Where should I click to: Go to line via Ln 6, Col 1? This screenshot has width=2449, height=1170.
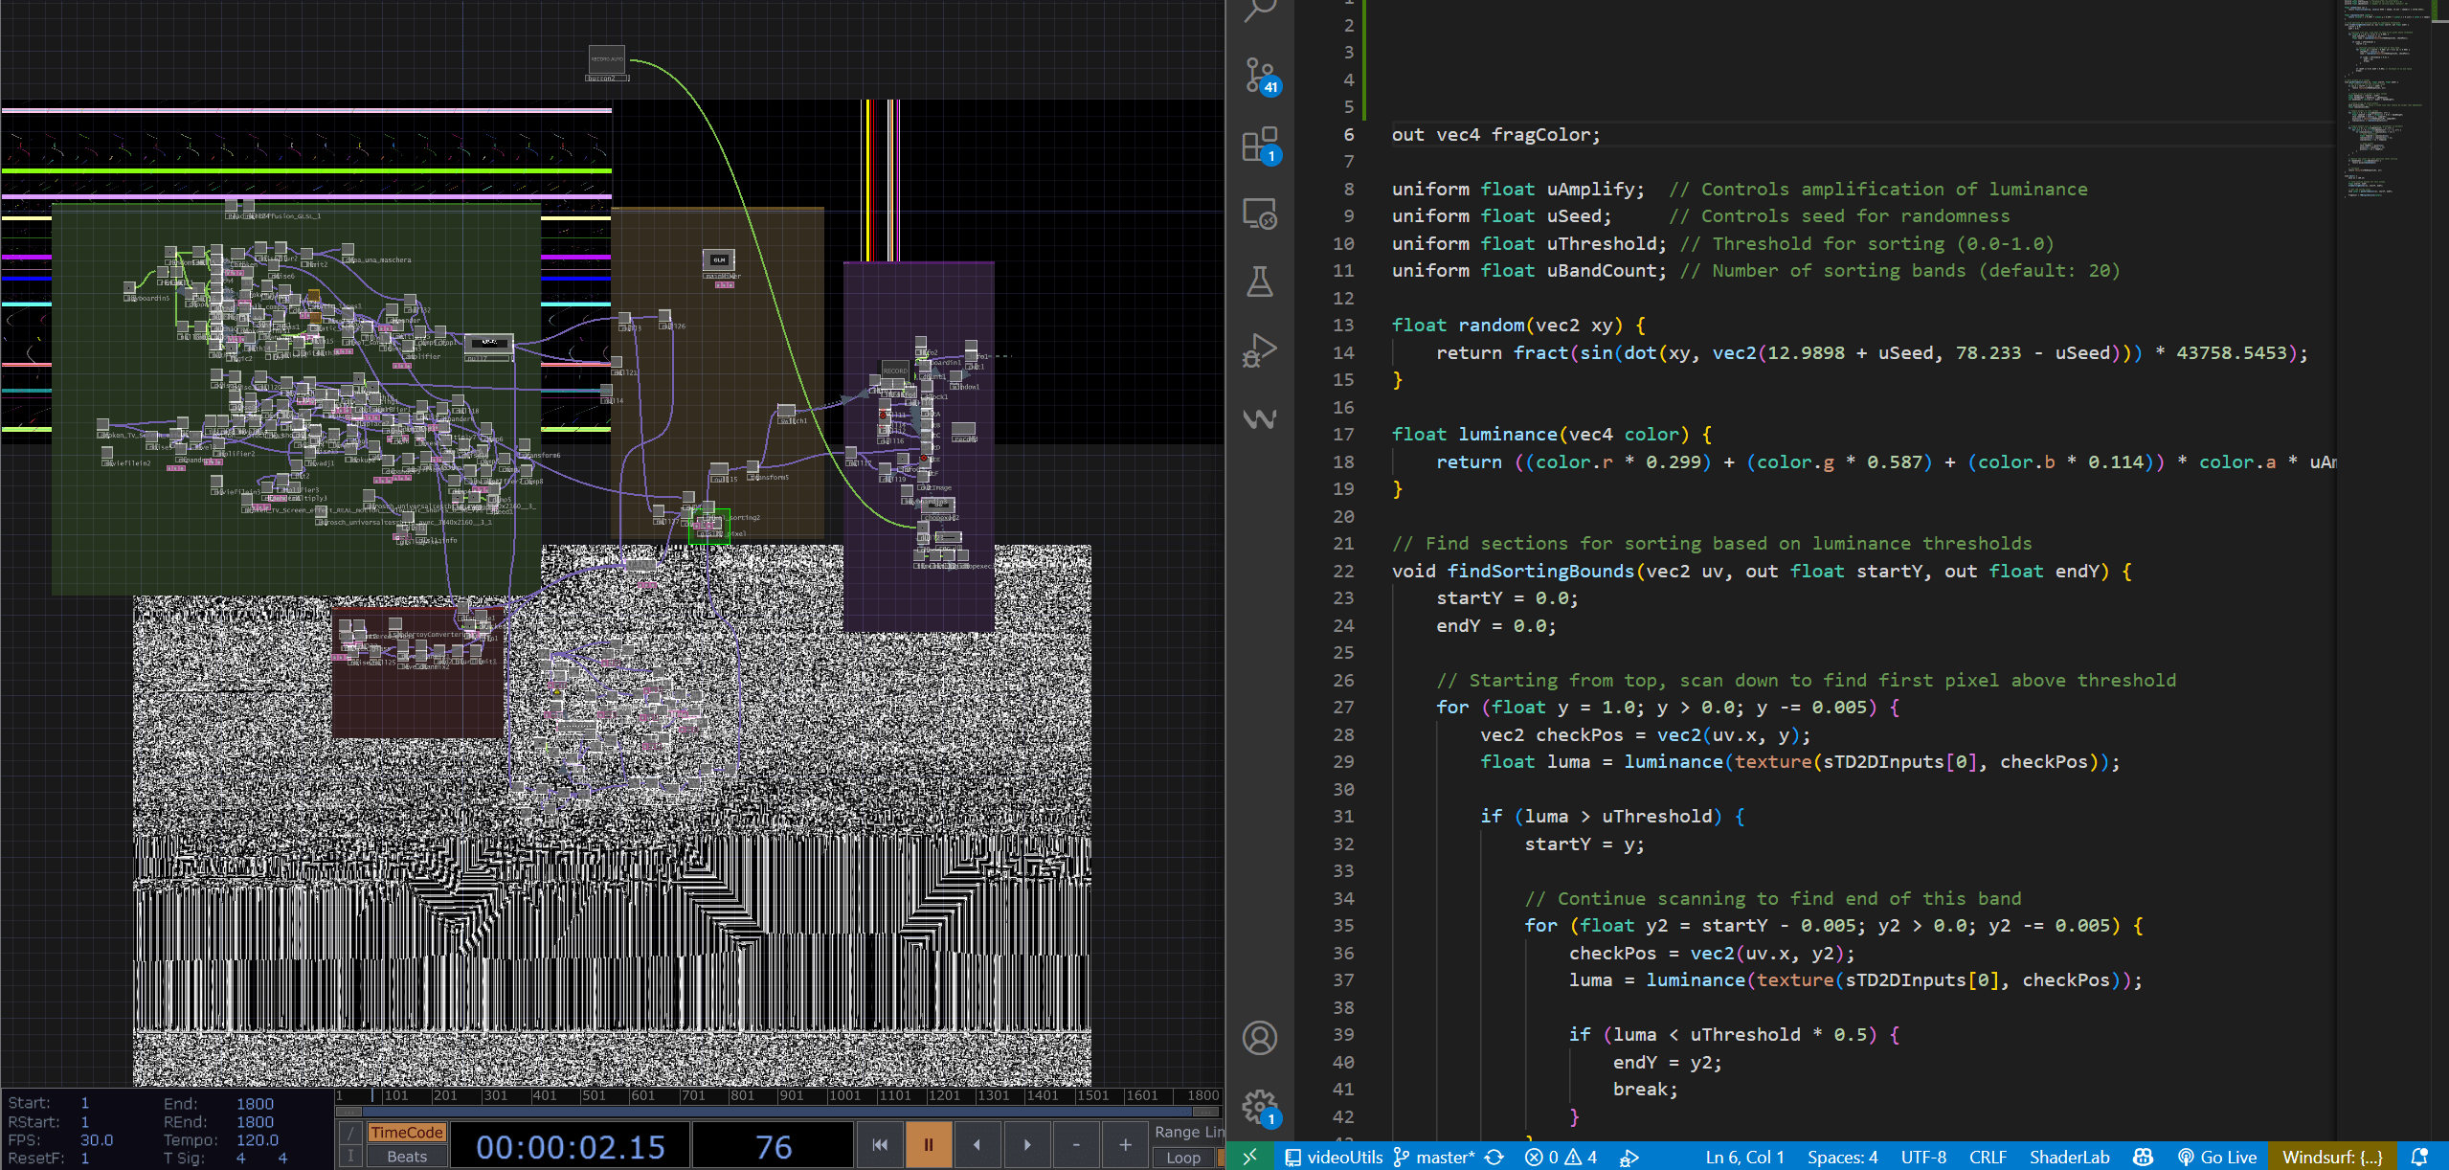click(x=1744, y=1157)
